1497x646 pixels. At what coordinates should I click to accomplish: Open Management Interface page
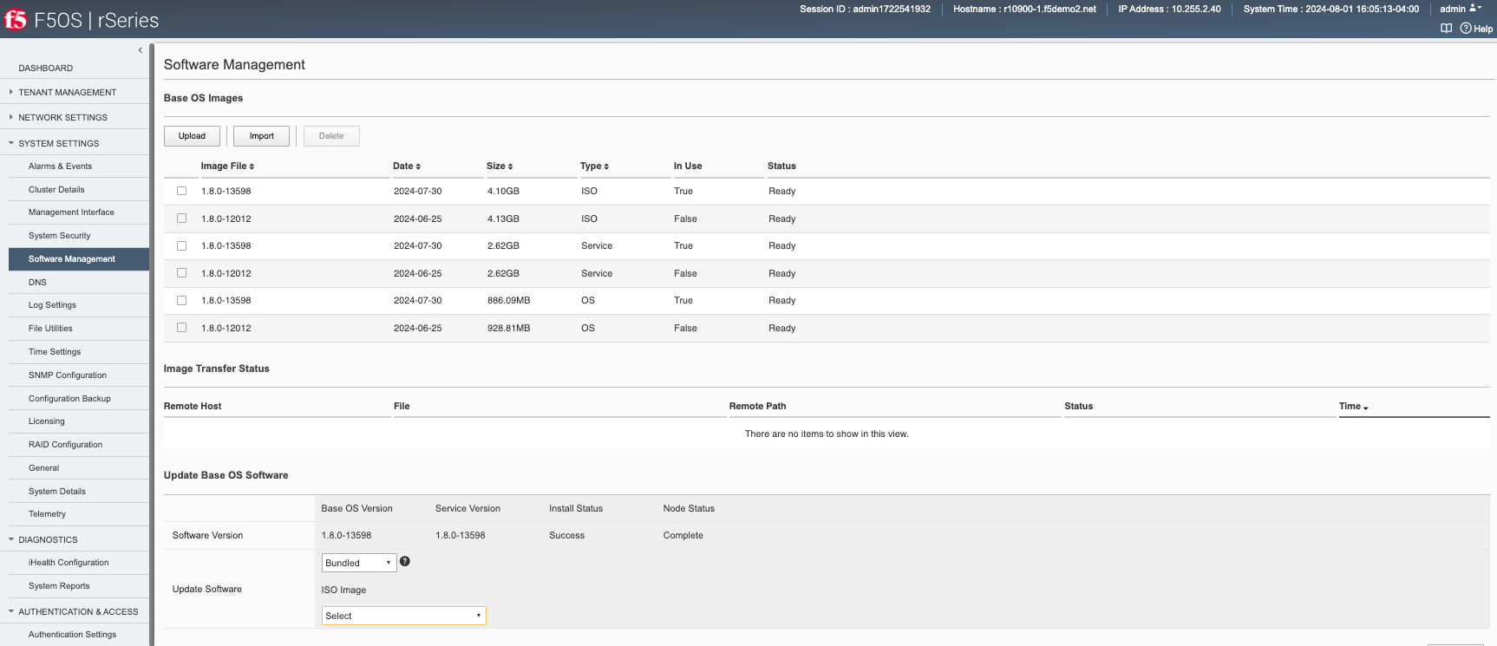tap(71, 212)
